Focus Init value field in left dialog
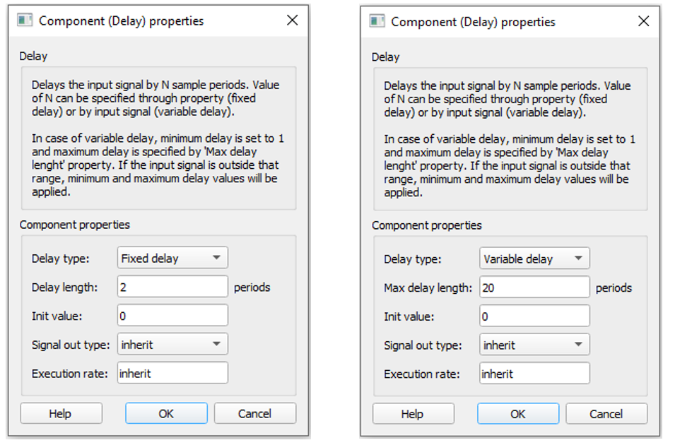 [172, 316]
